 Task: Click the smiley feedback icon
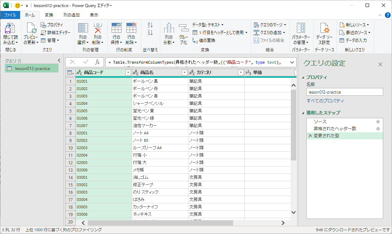[x=18, y=6]
